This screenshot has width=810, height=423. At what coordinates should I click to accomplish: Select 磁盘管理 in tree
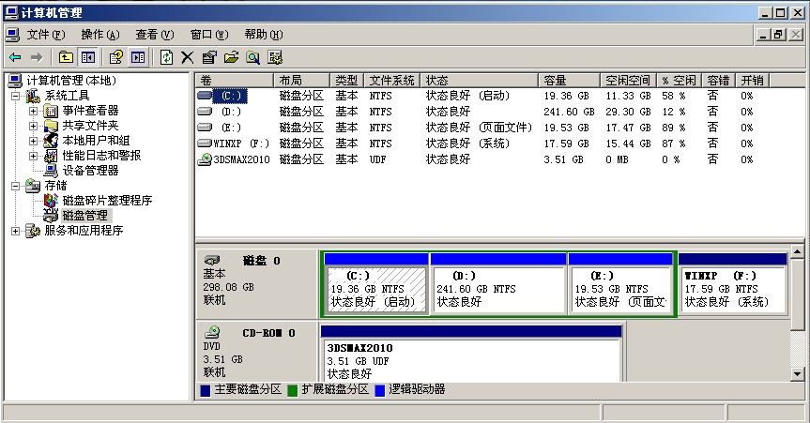pyautogui.click(x=85, y=216)
